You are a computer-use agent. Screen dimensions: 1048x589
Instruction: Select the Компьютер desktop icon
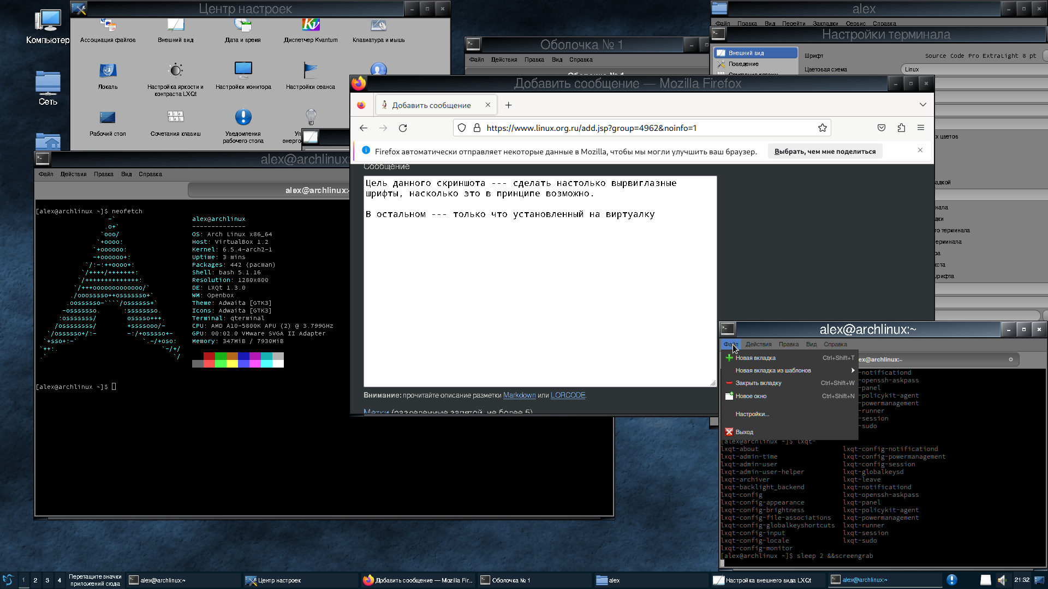click(48, 27)
